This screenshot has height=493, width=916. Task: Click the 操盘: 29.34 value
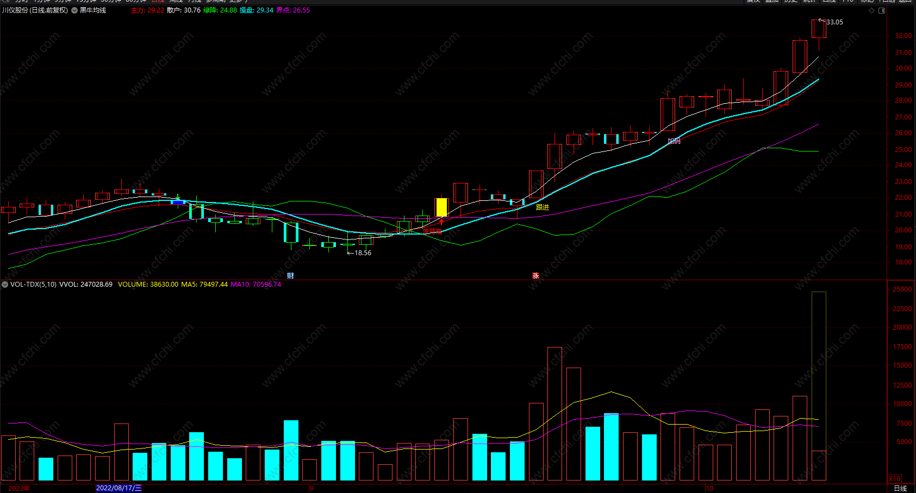tap(257, 10)
